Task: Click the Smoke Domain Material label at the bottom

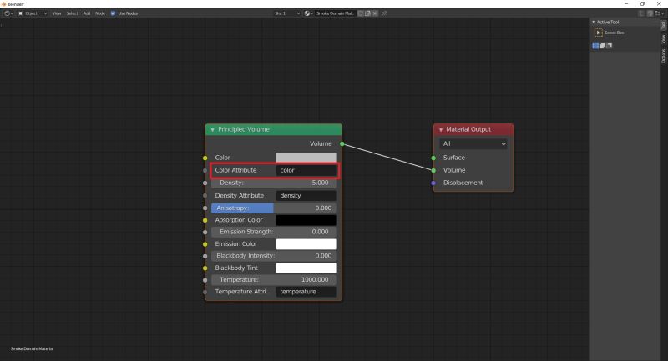Action: [32, 348]
